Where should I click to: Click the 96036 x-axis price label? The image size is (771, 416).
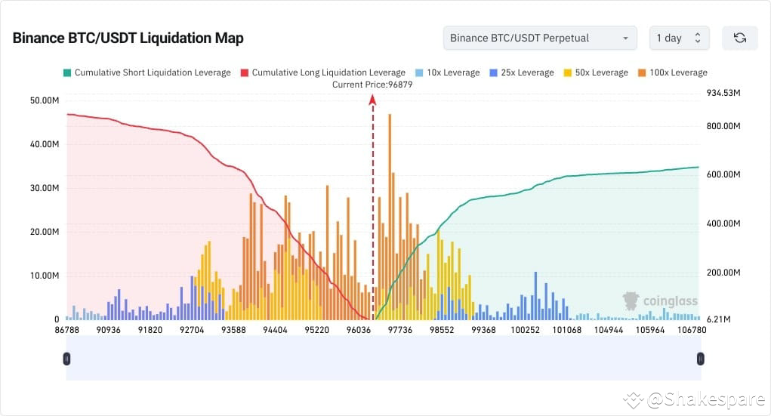point(359,330)
